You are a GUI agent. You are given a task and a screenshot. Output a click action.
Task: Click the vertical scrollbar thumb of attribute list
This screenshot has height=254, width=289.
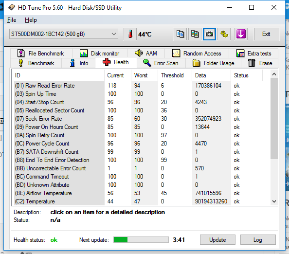coord(274,118)
